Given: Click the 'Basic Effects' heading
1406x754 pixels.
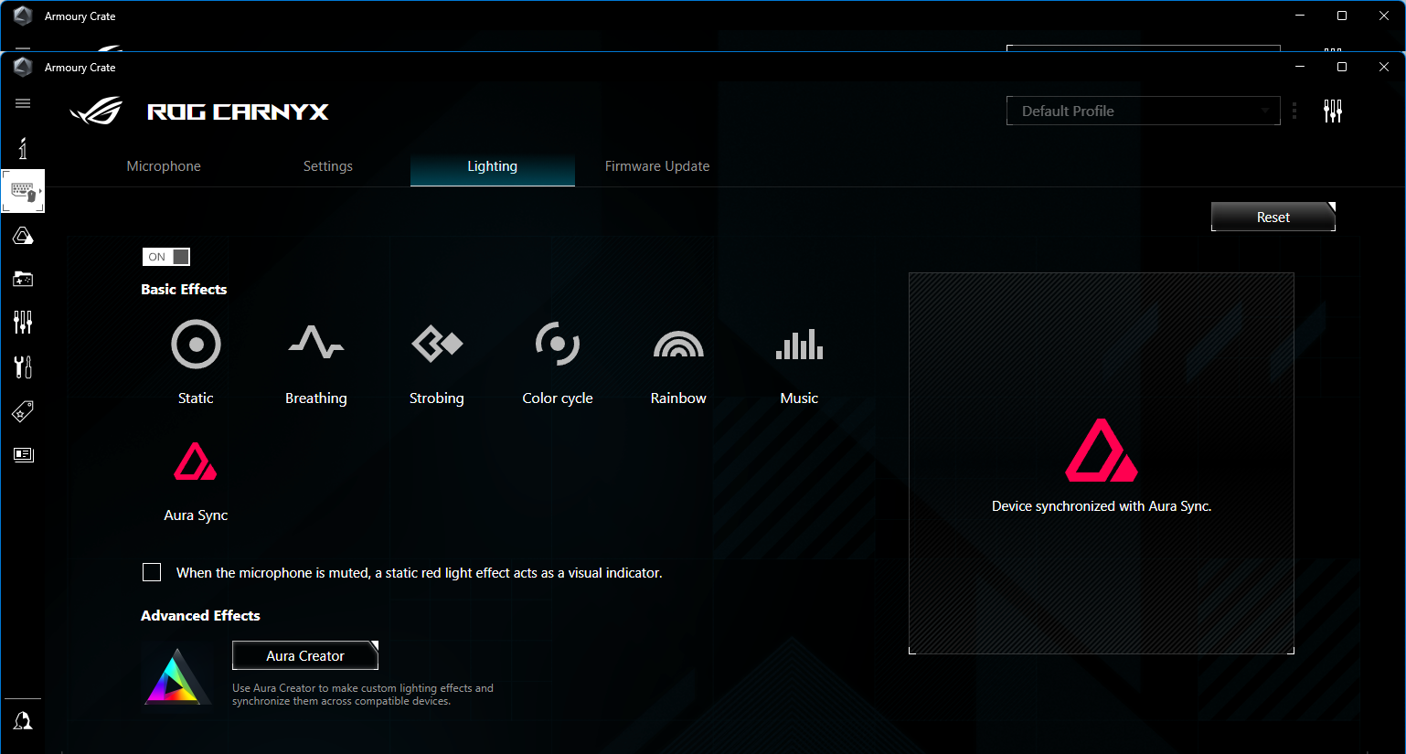Looking at the screenshot, I should click(184, 289).
